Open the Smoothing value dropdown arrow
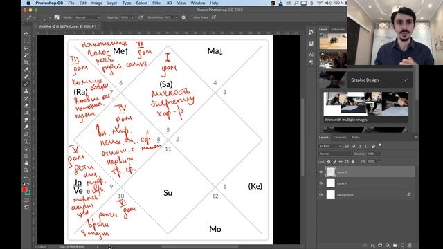 click(x=177, y=17)
